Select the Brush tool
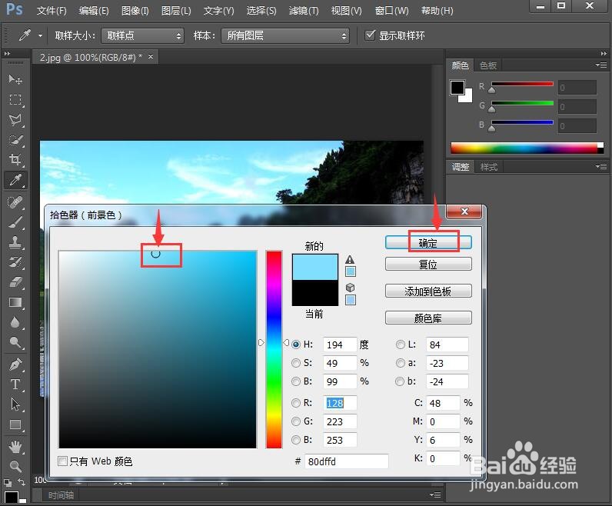This screenshot has width=612, height=506. 15,222
